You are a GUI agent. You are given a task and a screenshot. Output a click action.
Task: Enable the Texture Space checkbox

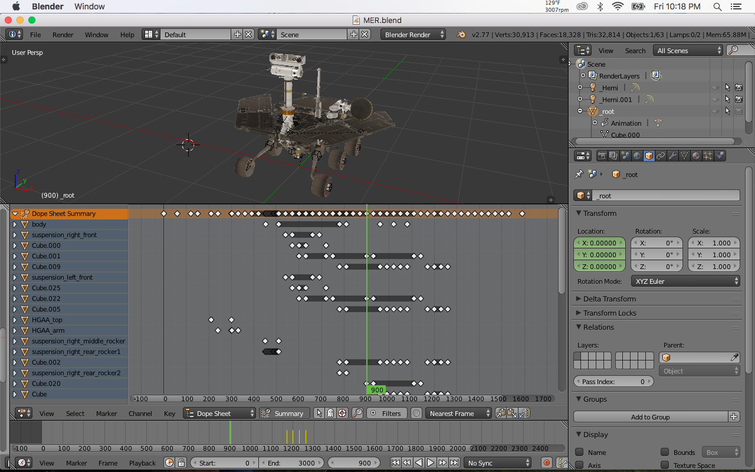[x=665, y=466]
